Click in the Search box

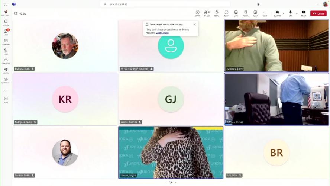[x=165, y=4]
